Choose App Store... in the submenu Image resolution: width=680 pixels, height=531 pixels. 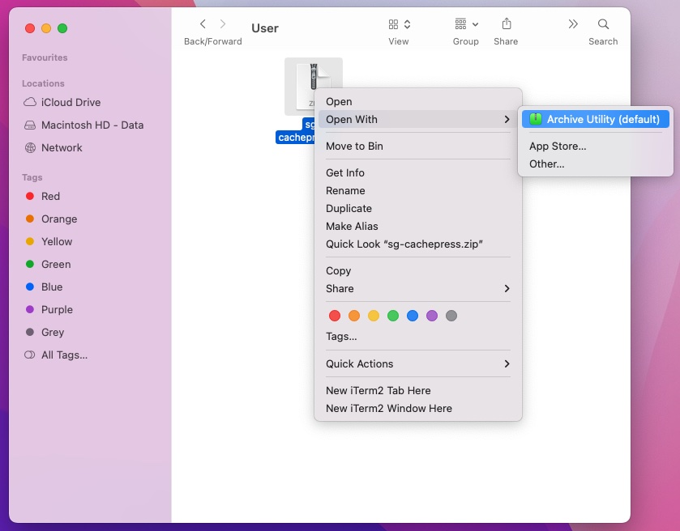pos(596,146)
